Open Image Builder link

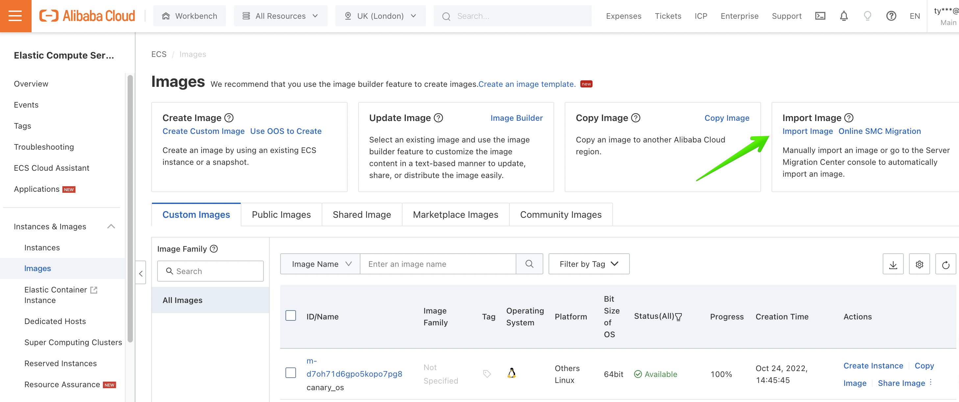[516, 118]
